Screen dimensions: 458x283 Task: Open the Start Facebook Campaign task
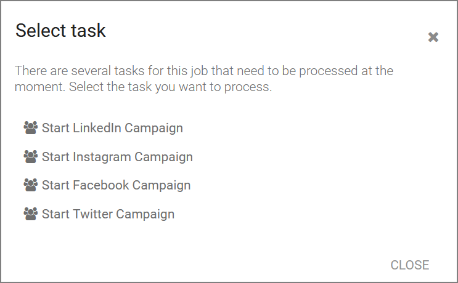pos(107,185)
